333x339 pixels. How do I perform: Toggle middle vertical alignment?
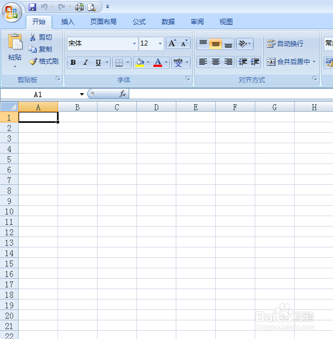pyautogui.click(x=216, y=44)
